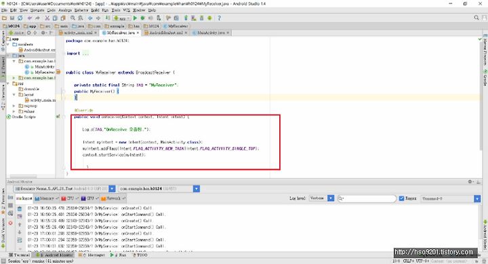The image size is (488, 264).
Task: Click the Undo toolbar arrow
Action: click(x=30, y=18)
